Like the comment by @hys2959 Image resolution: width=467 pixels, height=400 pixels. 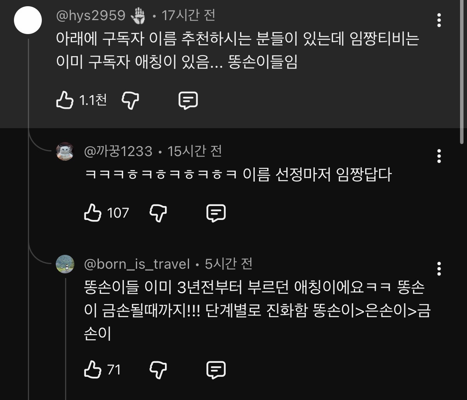[65, 100]
